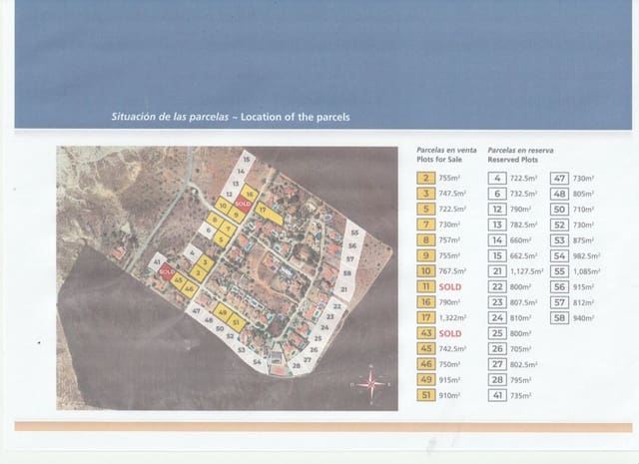Select reserved legend box number 6
Viewport: 639px width, 464px height.
(497, 194)
